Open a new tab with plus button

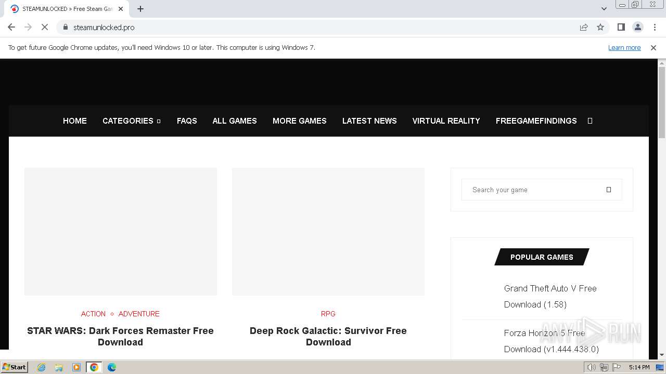pyautogui.click(x=140, y=9)
